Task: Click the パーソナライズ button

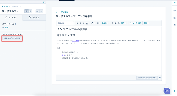Action: [135, 23]
